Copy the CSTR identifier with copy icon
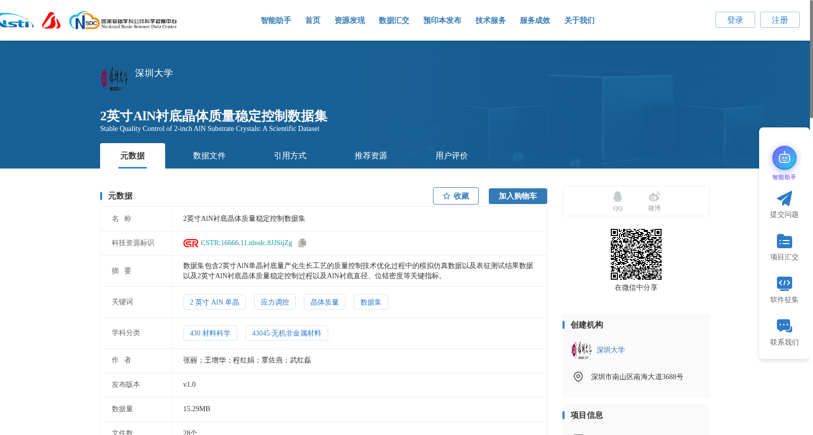This screenshot has width=813, height=435. tap(302, 243)
